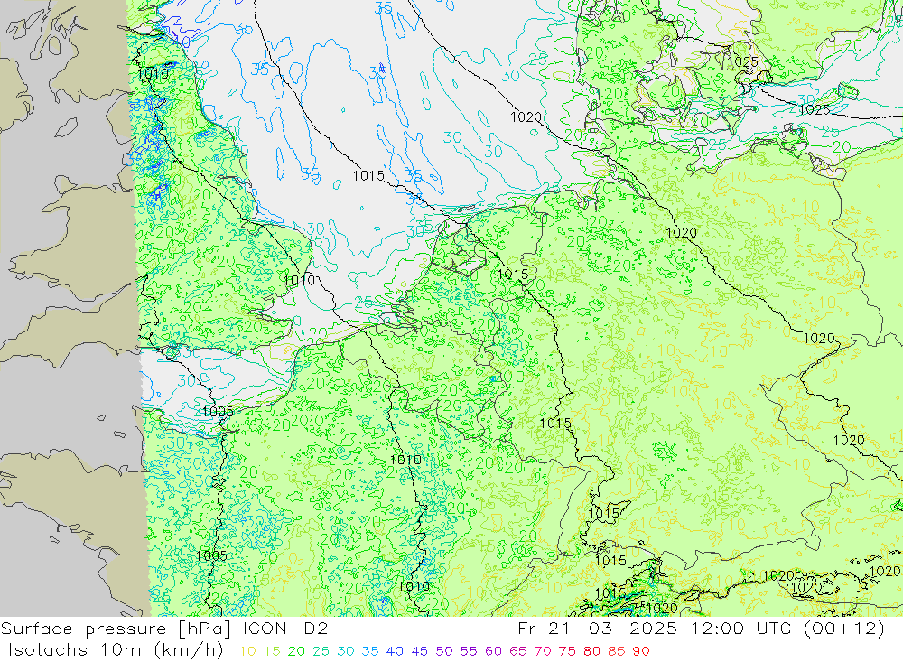Select the cyan "30" isotach legend value

coord(346,651)
